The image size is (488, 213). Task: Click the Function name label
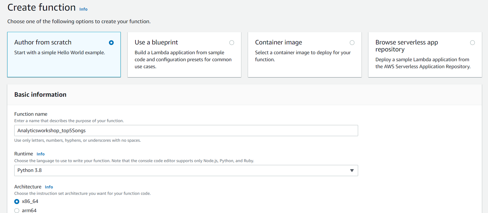point(31,114)
